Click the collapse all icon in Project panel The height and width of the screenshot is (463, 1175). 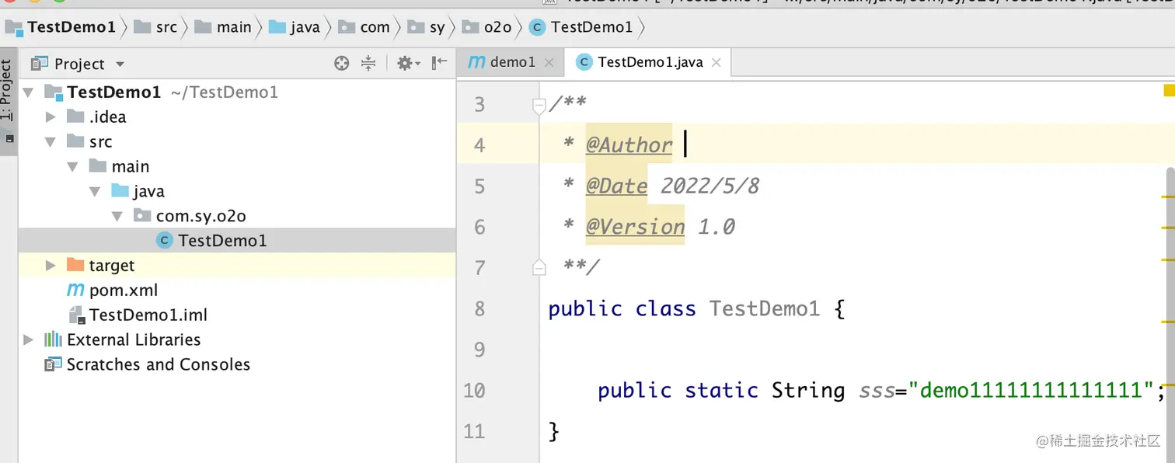click(368, 64)
